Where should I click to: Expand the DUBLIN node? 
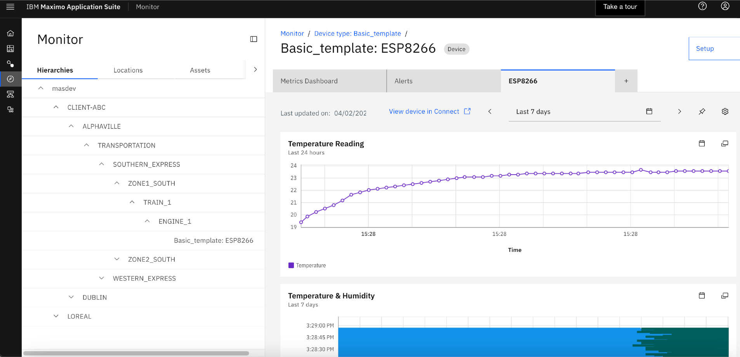pos(71,297)
